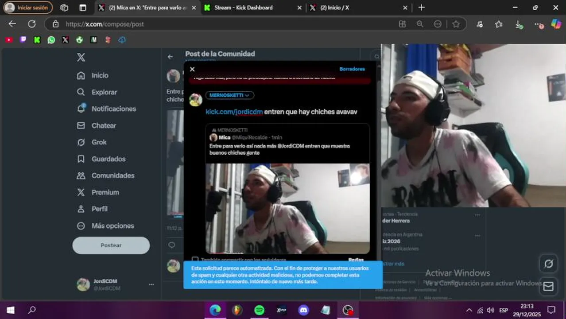Open FL Studio from the taskbar
Screen dimensions: 566x319
click(237, 310)
